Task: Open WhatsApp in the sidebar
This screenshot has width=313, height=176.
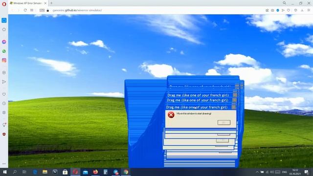Action: tap(4, 51)
